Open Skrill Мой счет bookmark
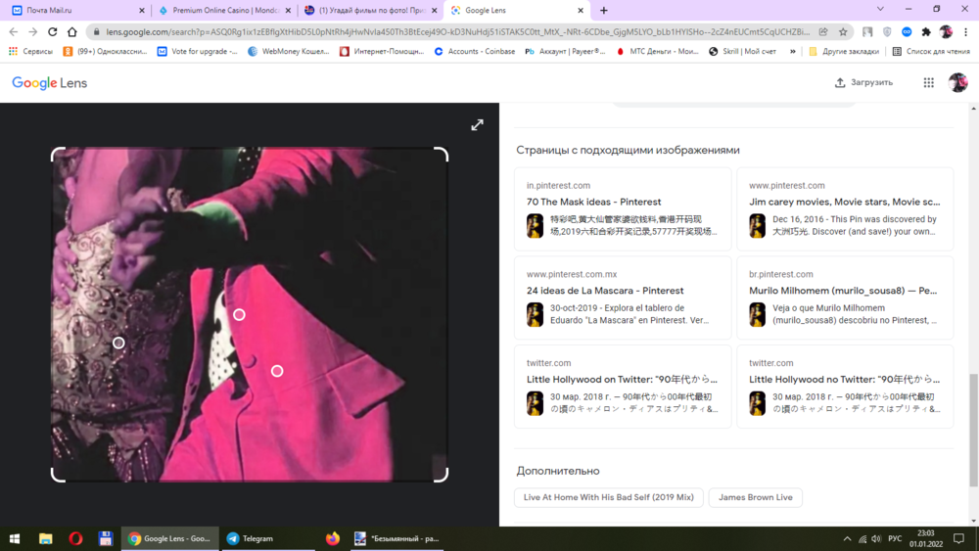 pyautogui.click(x=742, y=51)
